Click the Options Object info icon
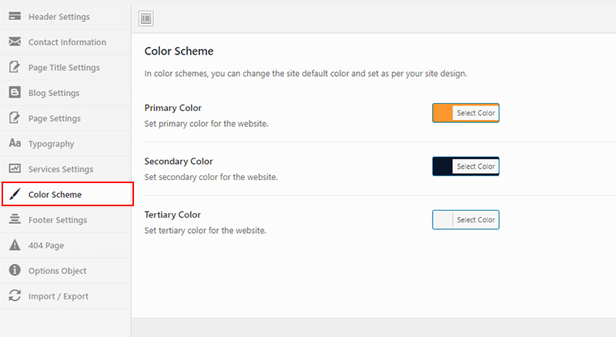 click(x=15, y=270)
